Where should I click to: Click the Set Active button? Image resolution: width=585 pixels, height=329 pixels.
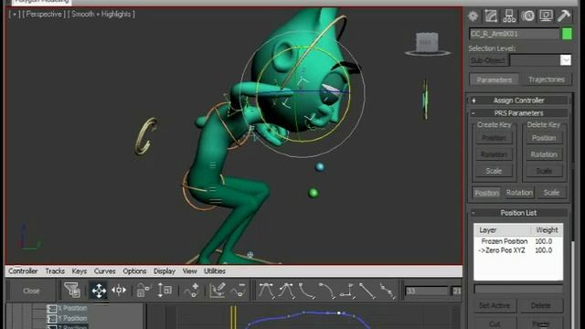(x=494, y=305)
